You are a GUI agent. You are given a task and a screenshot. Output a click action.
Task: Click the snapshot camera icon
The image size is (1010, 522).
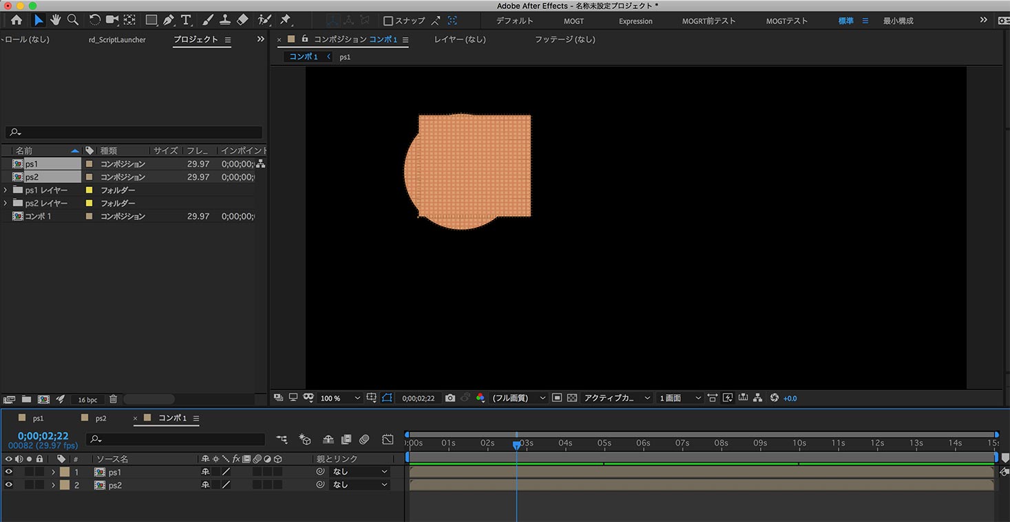point(450,398)
